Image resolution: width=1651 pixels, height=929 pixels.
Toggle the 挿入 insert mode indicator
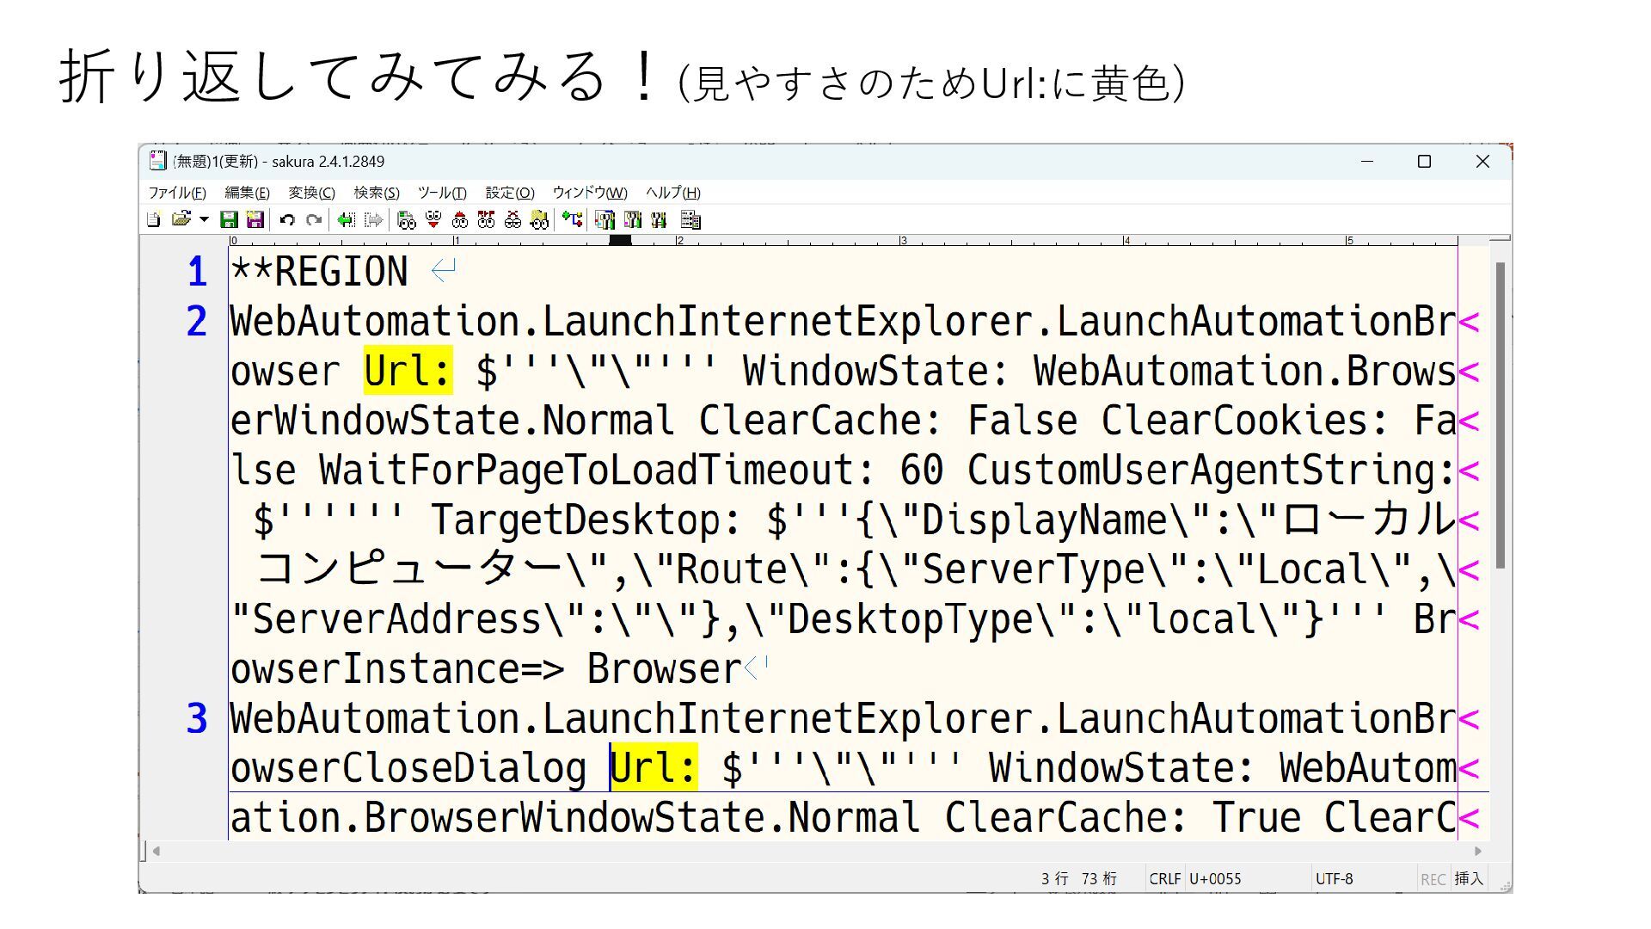[x=1468, y=879]
